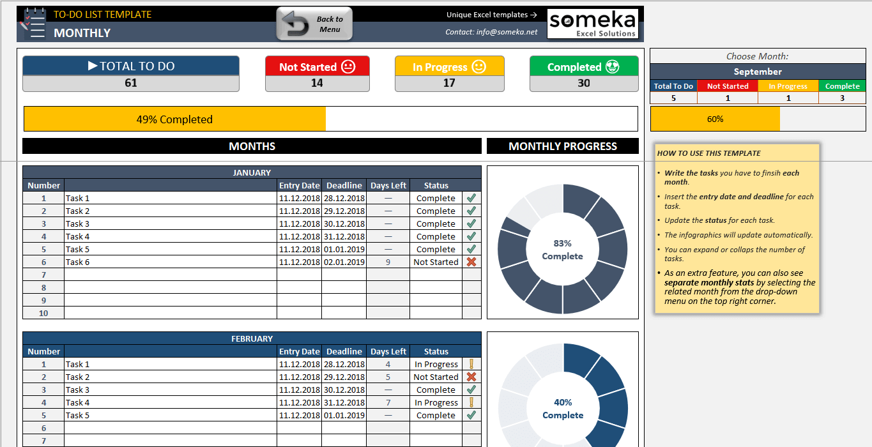Click the Back to Menu button

314,24
